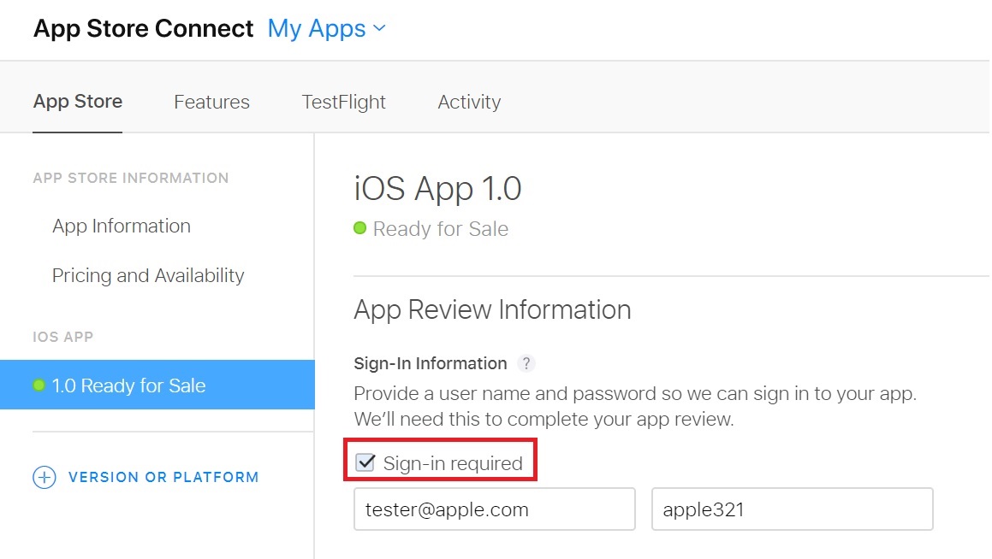The image size is (992, 559).
Task: Click the Ready for Sale status text
Action: pyautogui.click(x=440, y=229)
